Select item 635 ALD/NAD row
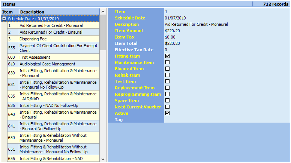291x163 pixels. click(54, 96)
